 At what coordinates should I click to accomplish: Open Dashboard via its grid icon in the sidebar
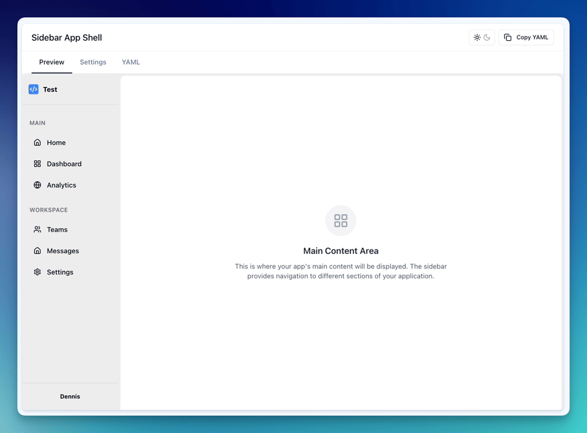click(x=37, y=164)
